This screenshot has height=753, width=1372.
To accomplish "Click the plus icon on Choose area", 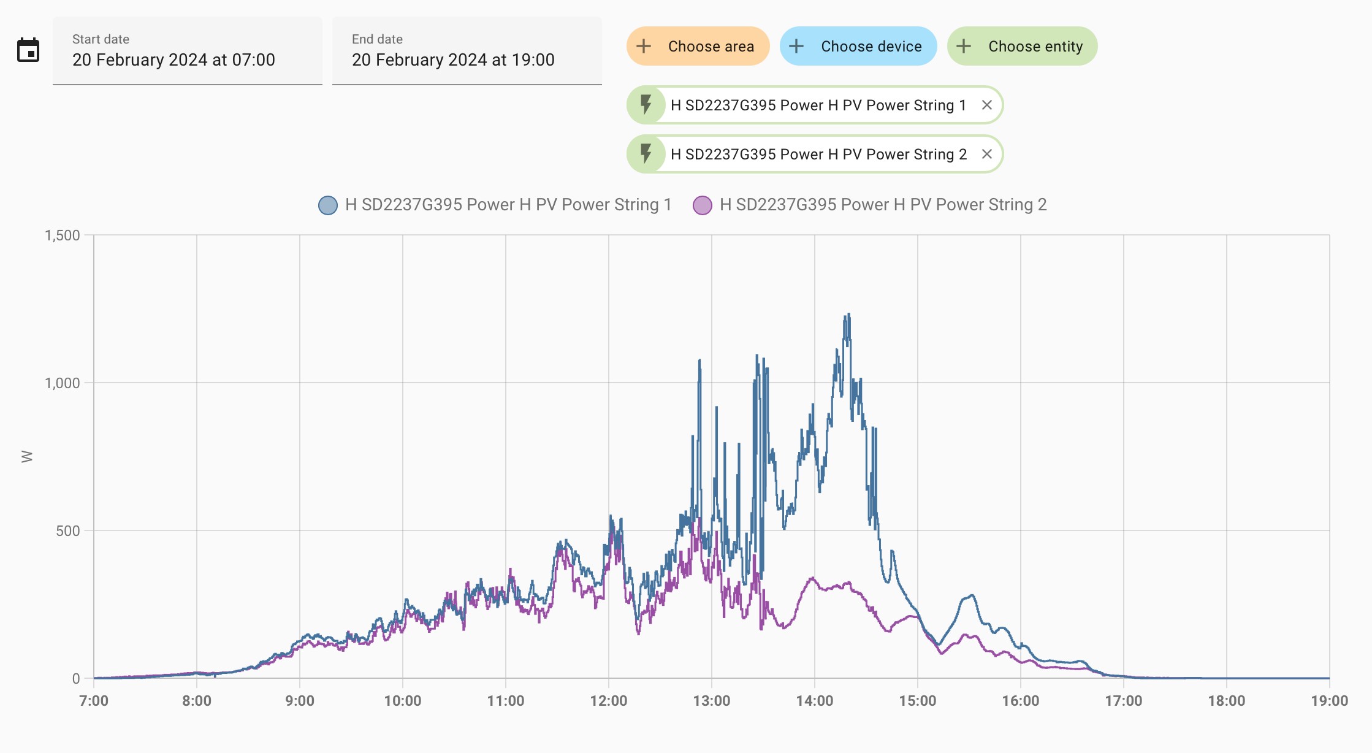I will [644, 46].
